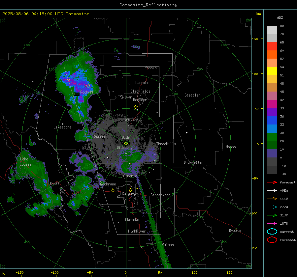This screenshot has width=297, height=277.
Task: Click the Calgary label
Action: (129, 194)
